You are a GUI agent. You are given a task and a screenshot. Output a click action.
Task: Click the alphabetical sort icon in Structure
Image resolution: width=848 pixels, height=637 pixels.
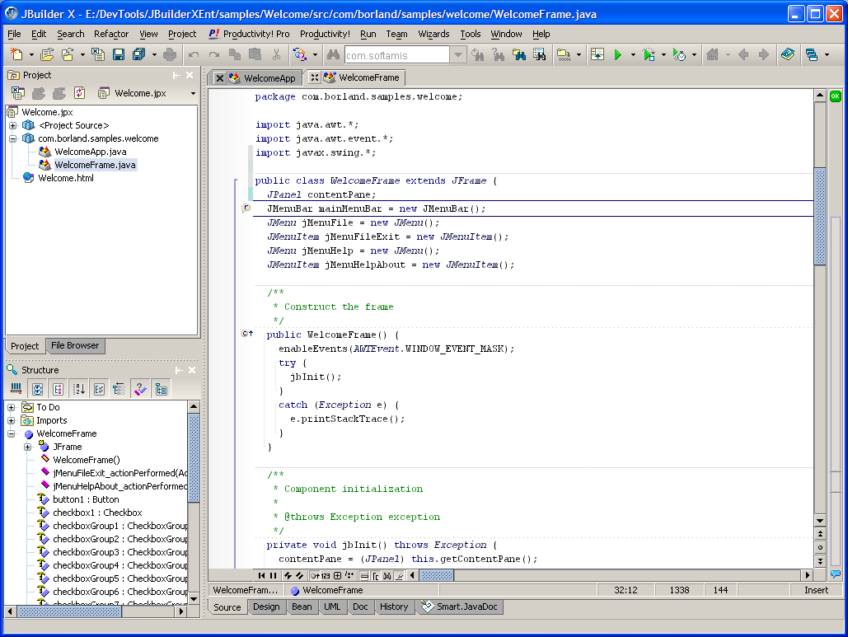coord(79,389)
